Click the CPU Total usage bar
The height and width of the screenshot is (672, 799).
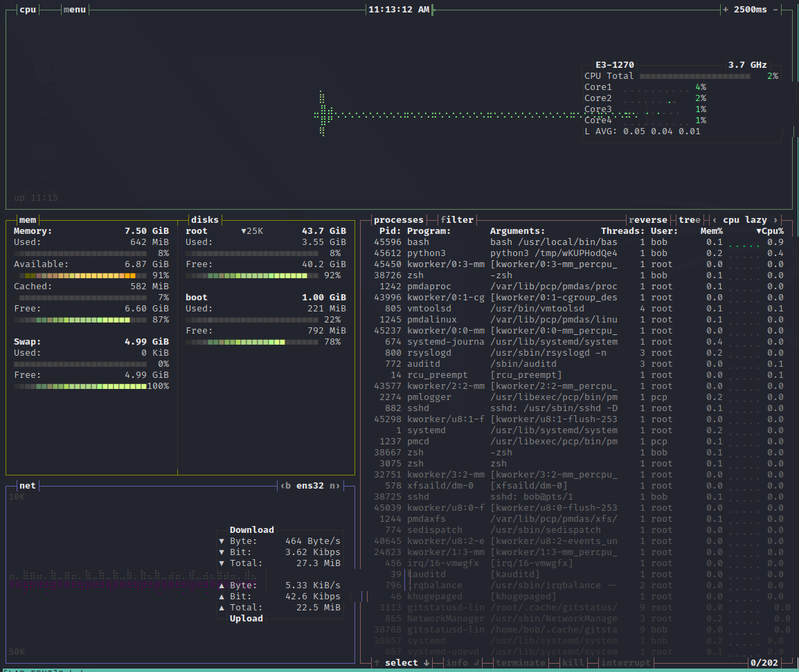(x=695, y=76)
